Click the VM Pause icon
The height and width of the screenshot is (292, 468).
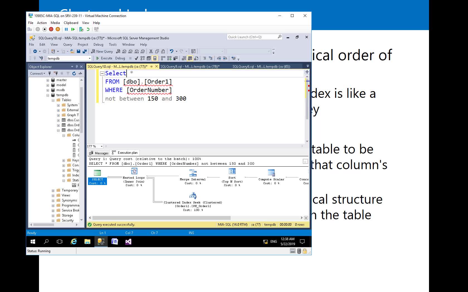66,29
